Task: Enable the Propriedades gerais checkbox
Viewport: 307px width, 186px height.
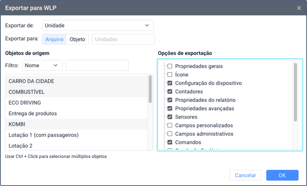Action: [x=170, y=66]
